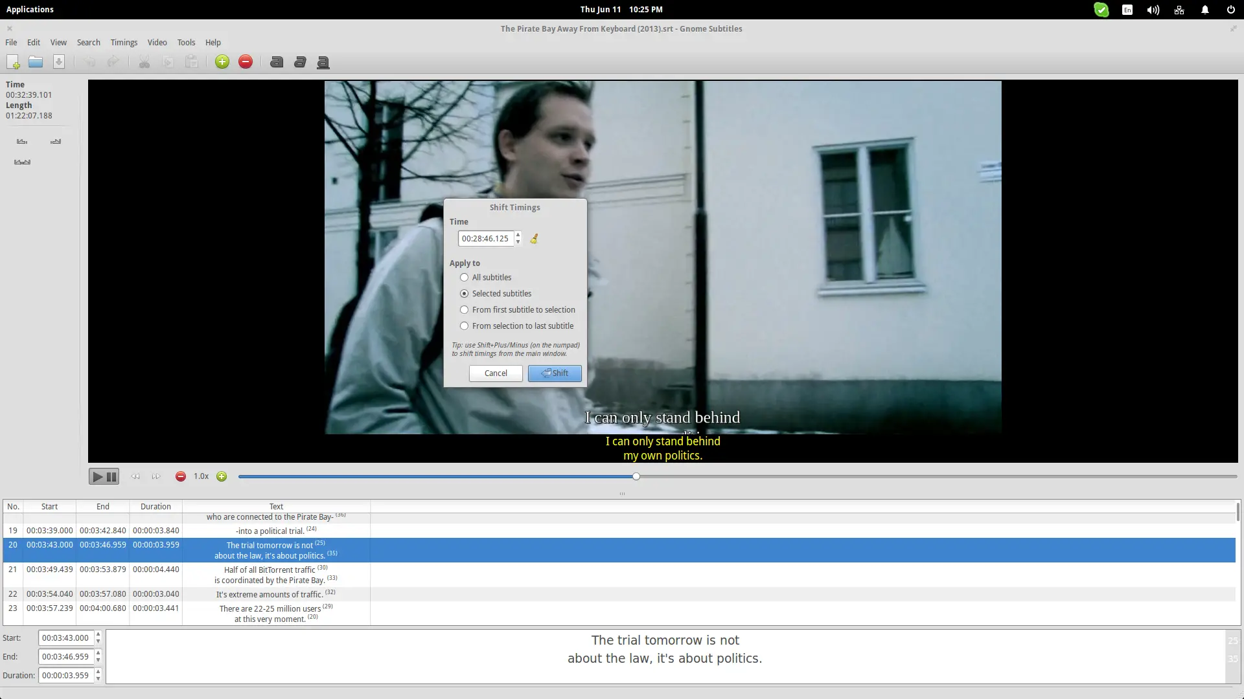Rewind the video
The height and width of the screenshot is (699, 1244).
click(x=135, y=476)
